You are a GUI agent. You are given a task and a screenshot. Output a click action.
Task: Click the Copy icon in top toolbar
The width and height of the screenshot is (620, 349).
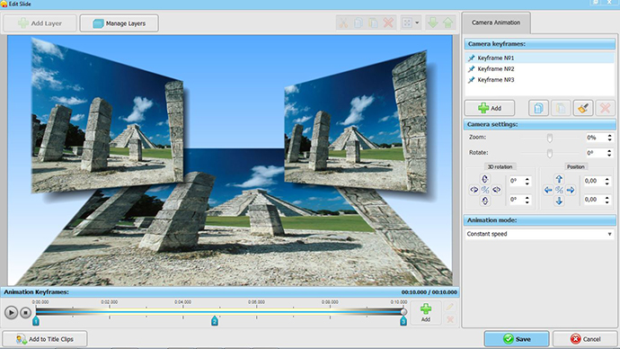coord(359,23)
